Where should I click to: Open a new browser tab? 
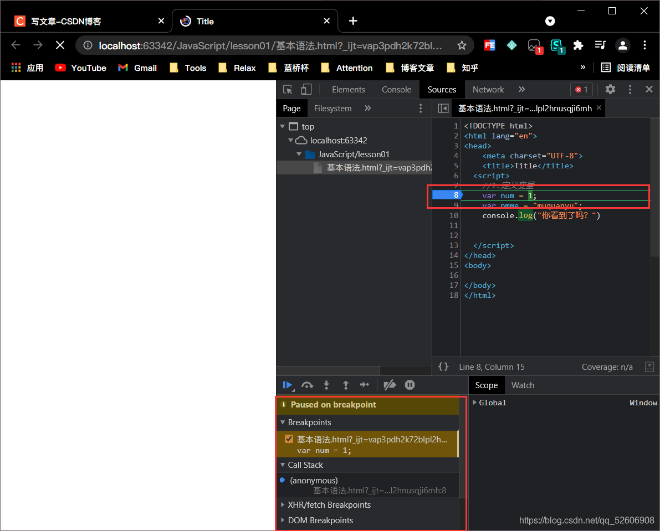point(353,21)
